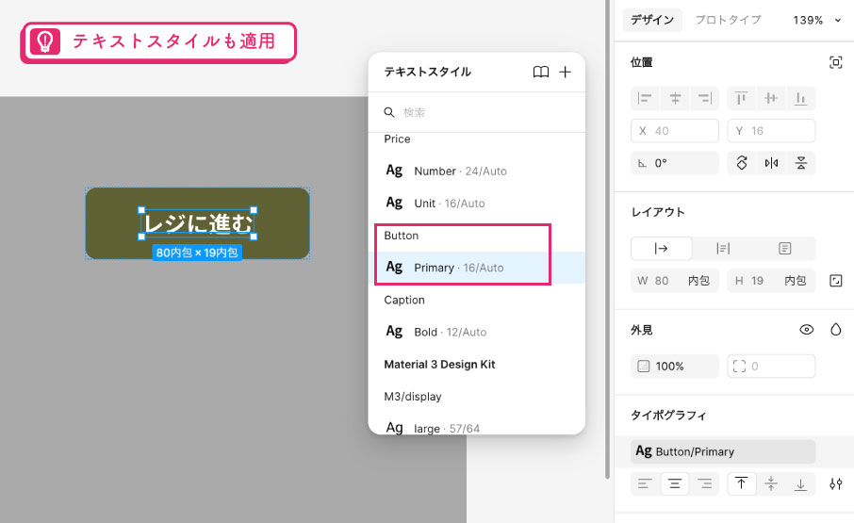Switch to プロトタイプ tab

(729, 20)
